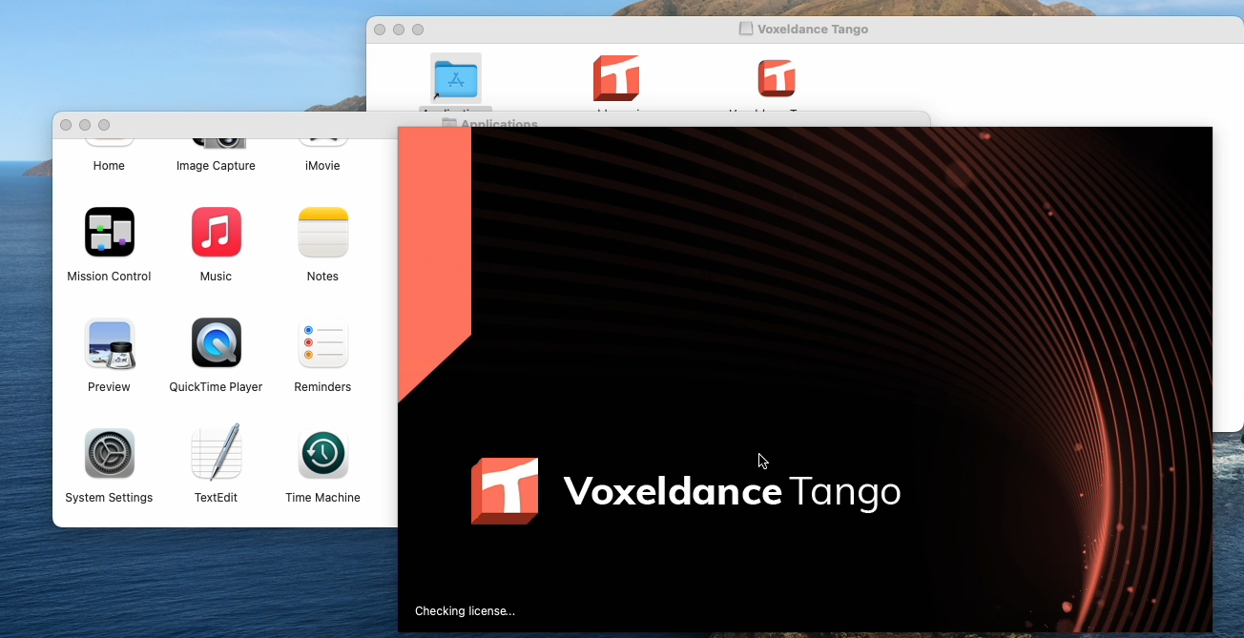
Task: Pick the Time Machine app icon
Action: 322,453
